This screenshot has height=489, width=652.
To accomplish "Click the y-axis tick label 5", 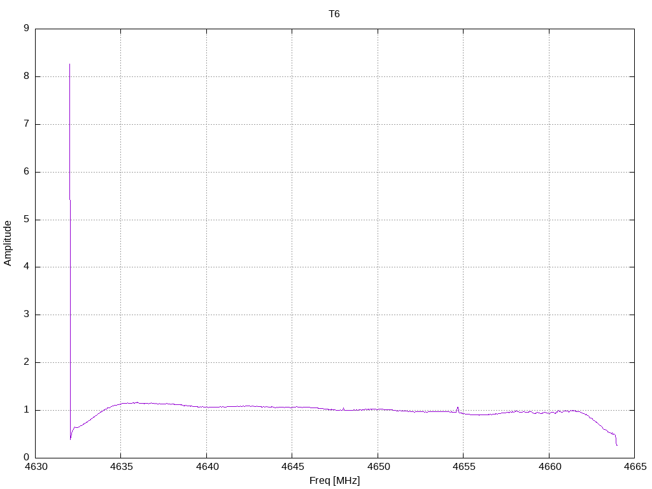I will pyautogui.click(x=27, y=219).
